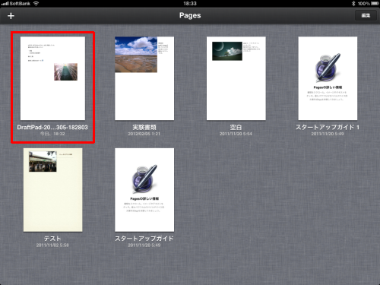Click the 今日, 18:32 timestamp
This screenshot has width=380, height=285.
[52, 134]
